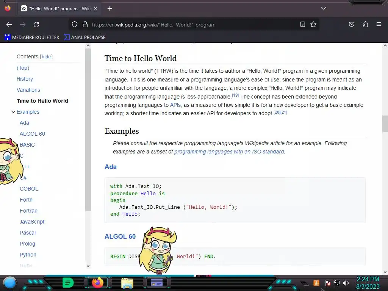
Task: Jump to Forth in contents list
Action: [26, 200]
